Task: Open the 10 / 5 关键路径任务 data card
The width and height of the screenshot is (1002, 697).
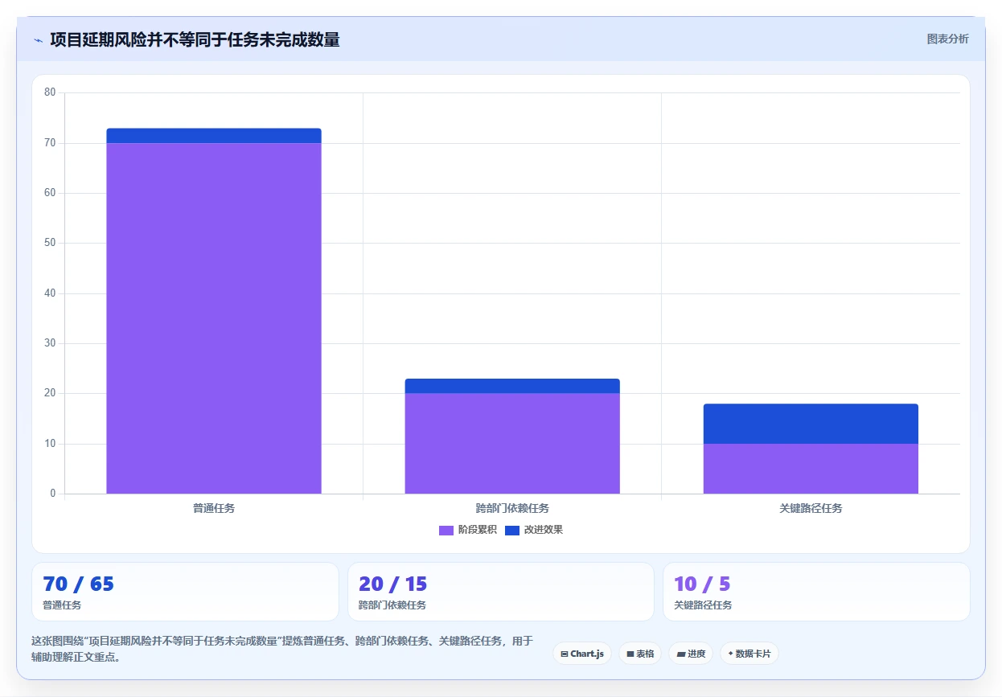Action: click(x=816, y=592)
